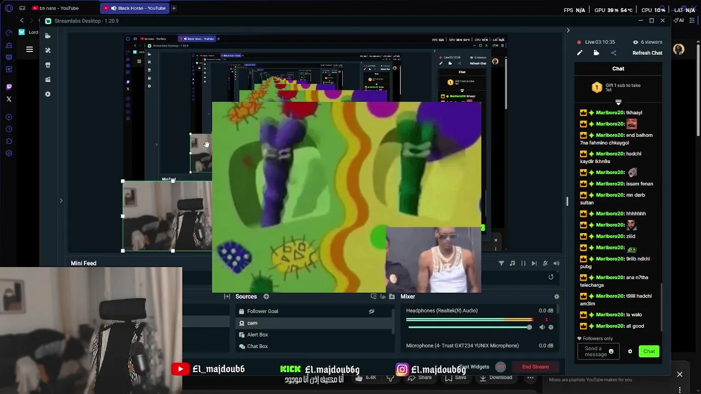Click the chat panel scrollbar
This screenshot has height=394, width=701.
coord(663,306)
